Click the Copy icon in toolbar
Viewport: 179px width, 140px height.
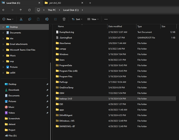click(30, 19)
